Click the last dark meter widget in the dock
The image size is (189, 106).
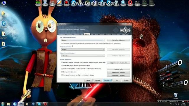pos(151,3)
